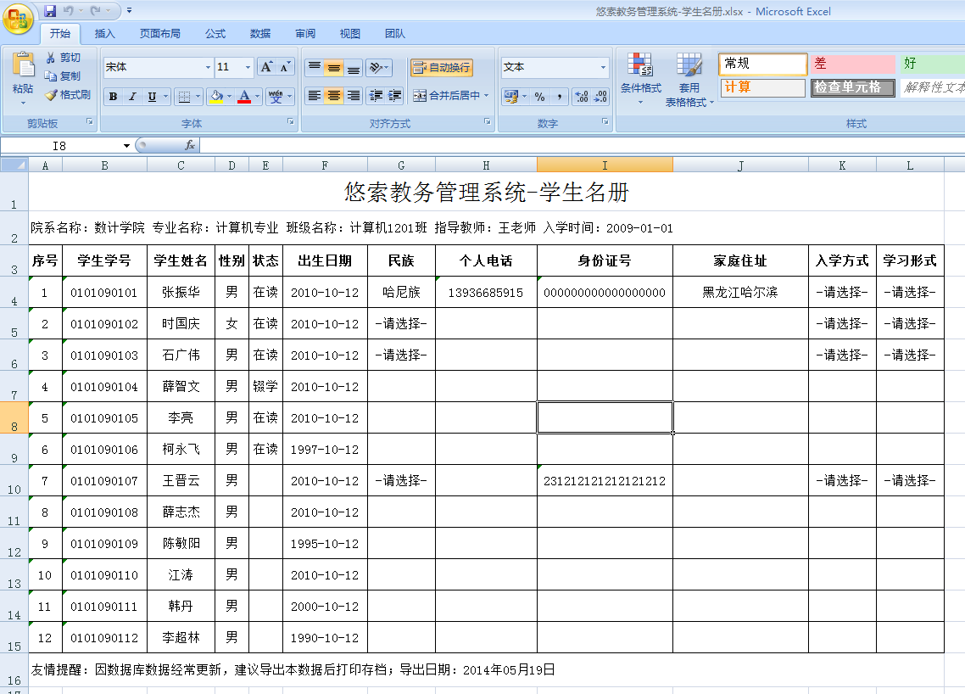Apply the 检查单元格 cell style

tap(853, 87)
